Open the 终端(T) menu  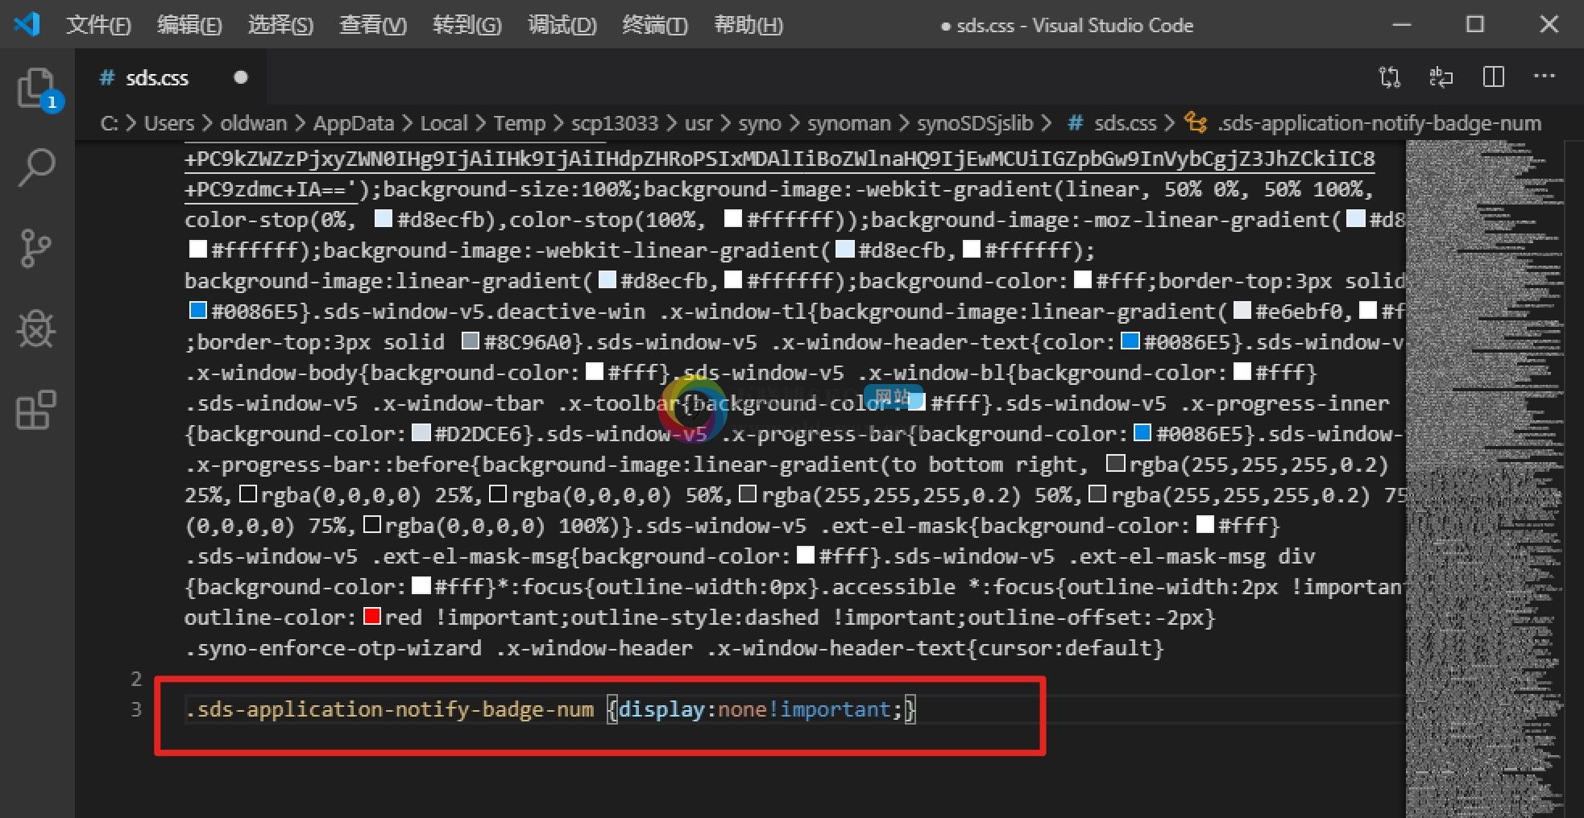coord(654,25)
